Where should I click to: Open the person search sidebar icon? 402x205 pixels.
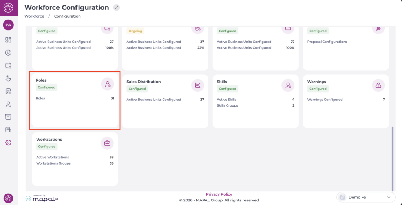8,104
